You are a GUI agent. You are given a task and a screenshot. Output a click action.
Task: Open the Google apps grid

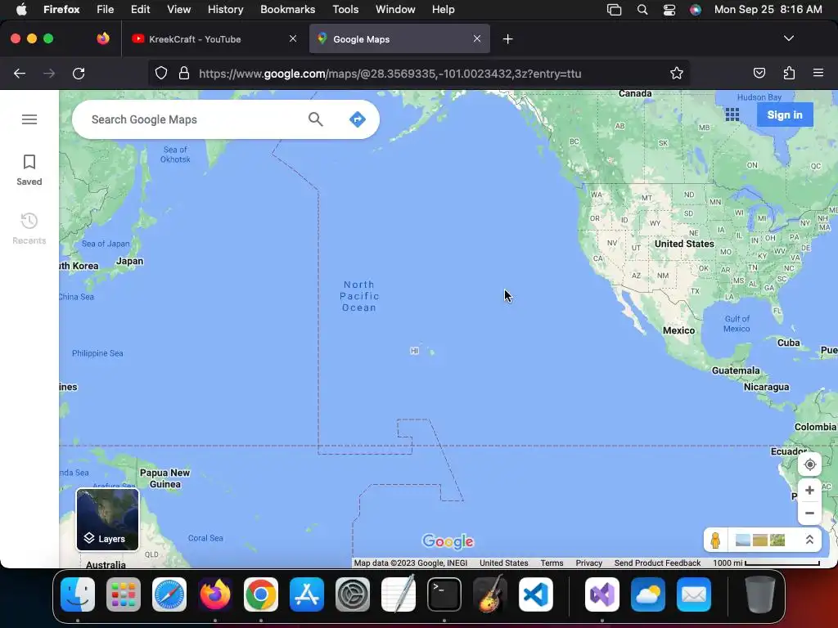click(x=732, y=114)
